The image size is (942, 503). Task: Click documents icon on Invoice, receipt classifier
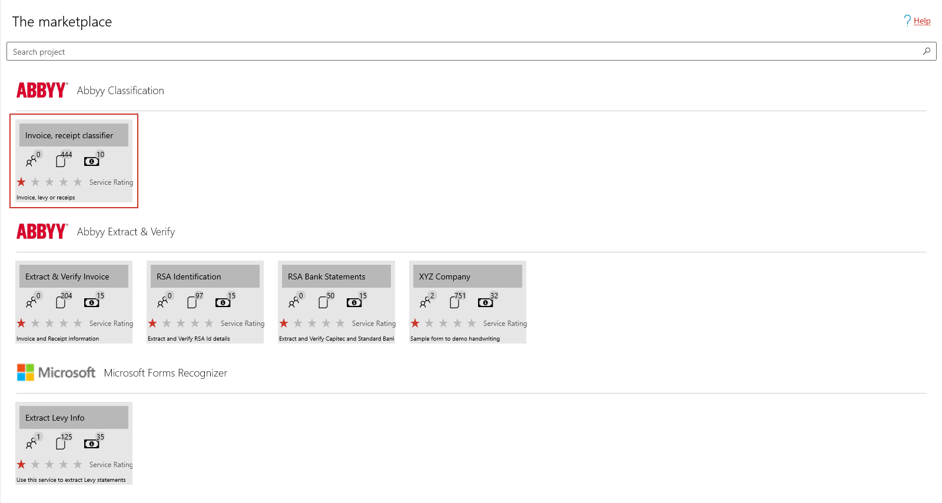tap(61, 161)
